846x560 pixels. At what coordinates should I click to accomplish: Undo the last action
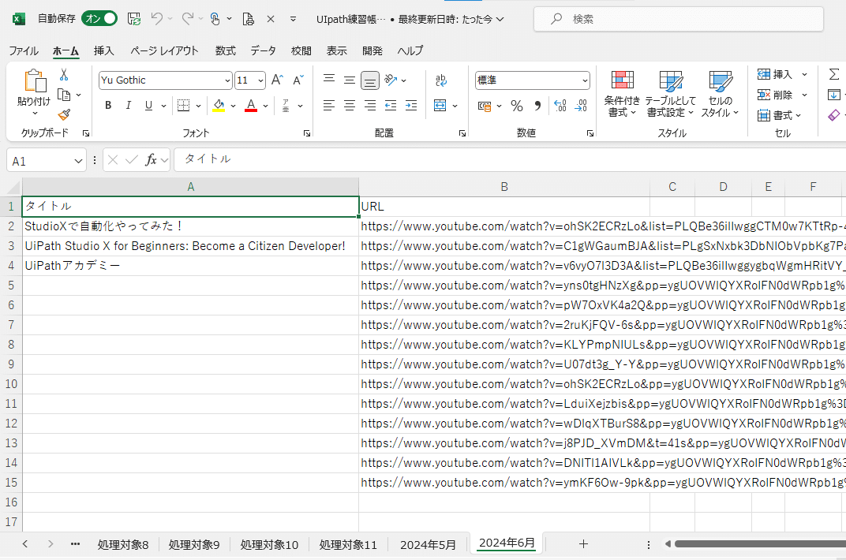tap(156, 19)
